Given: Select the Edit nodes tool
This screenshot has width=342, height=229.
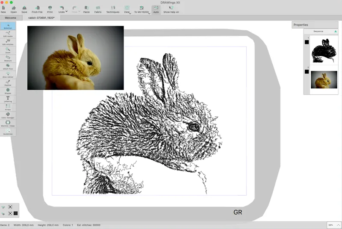Looking at the screenshot, I should click(8, 34).
